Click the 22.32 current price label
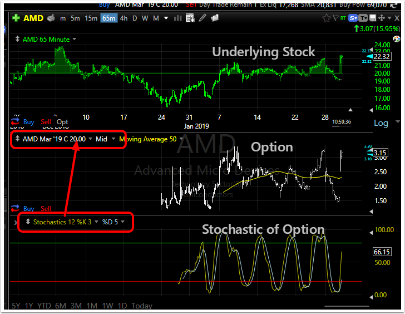 coord(382,57)
